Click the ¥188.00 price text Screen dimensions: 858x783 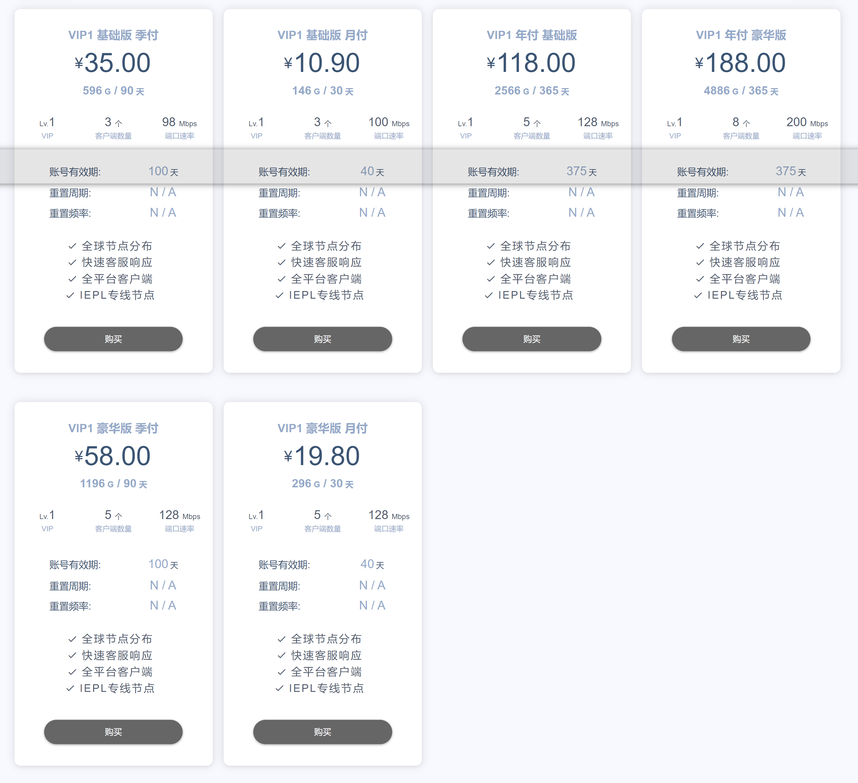tap(740, 62)
